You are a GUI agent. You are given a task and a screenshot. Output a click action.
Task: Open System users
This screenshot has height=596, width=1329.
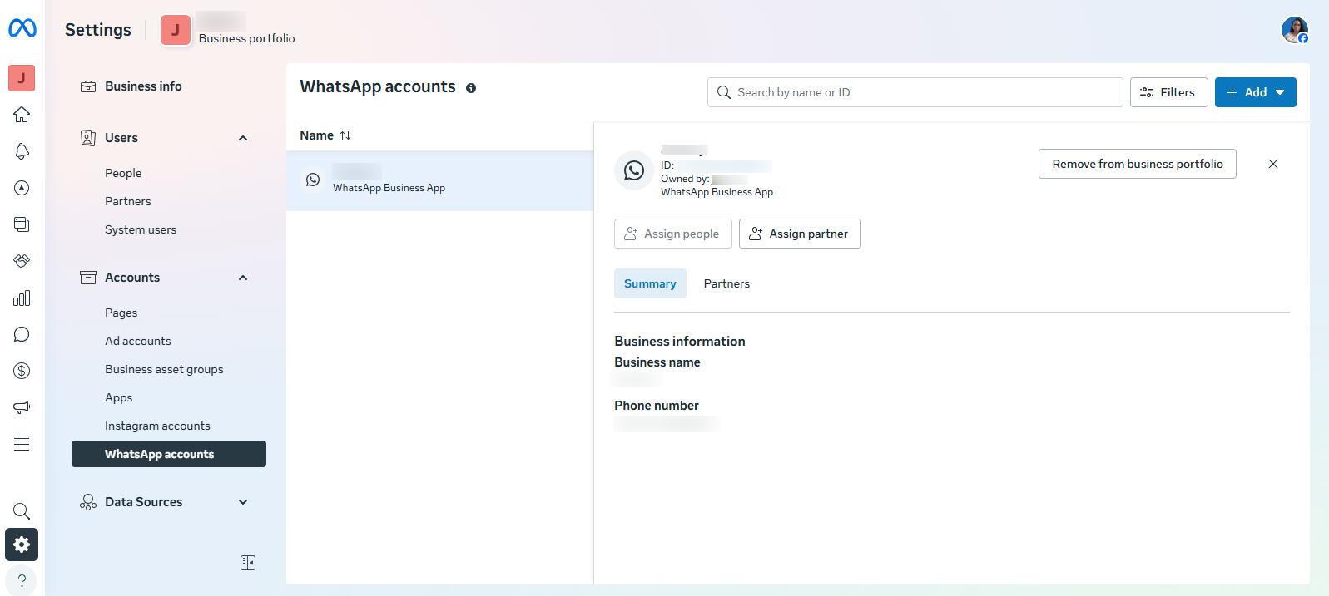point(141,229)
